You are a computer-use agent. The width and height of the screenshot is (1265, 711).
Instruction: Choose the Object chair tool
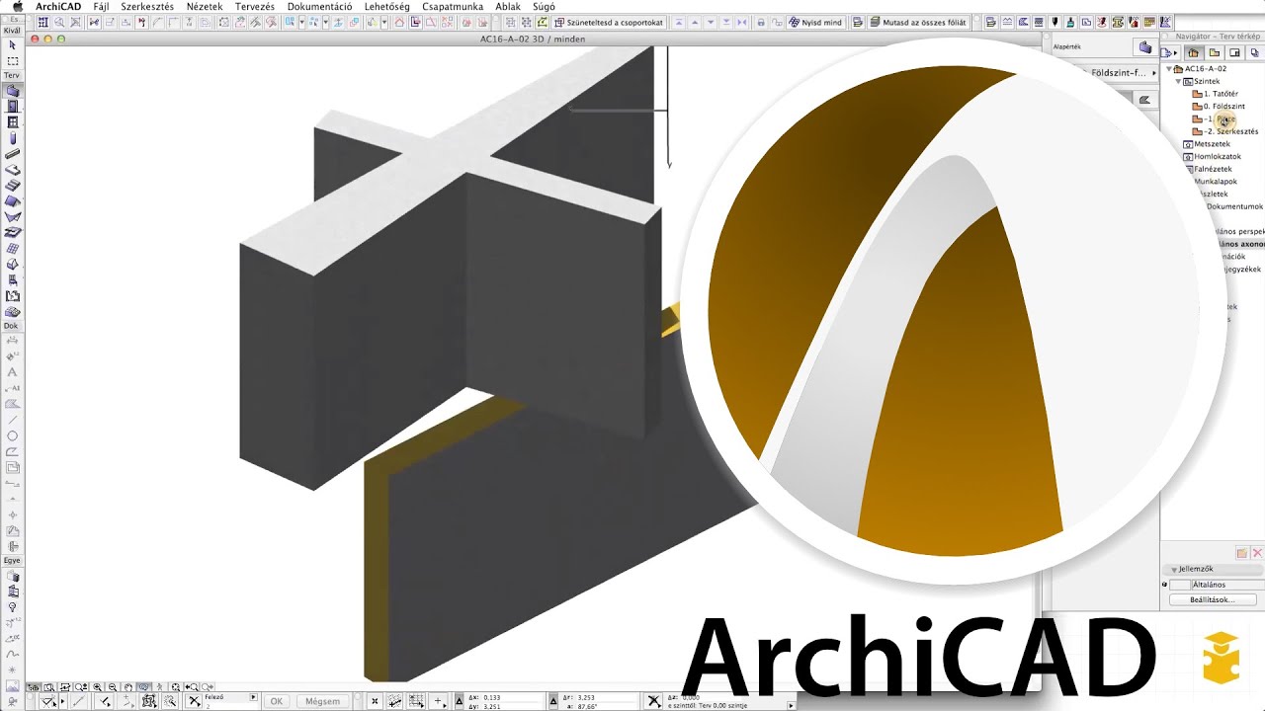[13, 280]
